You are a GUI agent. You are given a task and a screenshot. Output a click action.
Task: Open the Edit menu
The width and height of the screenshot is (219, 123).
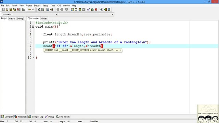[x=8, y=5]
